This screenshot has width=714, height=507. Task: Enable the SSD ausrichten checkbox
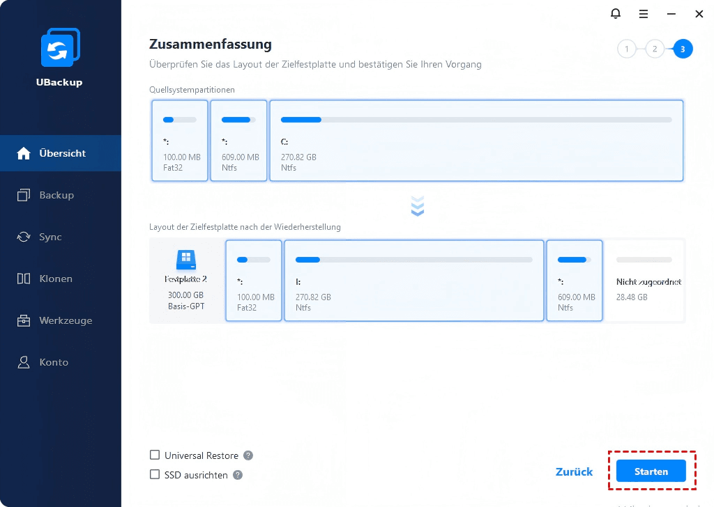click(155, 475)
